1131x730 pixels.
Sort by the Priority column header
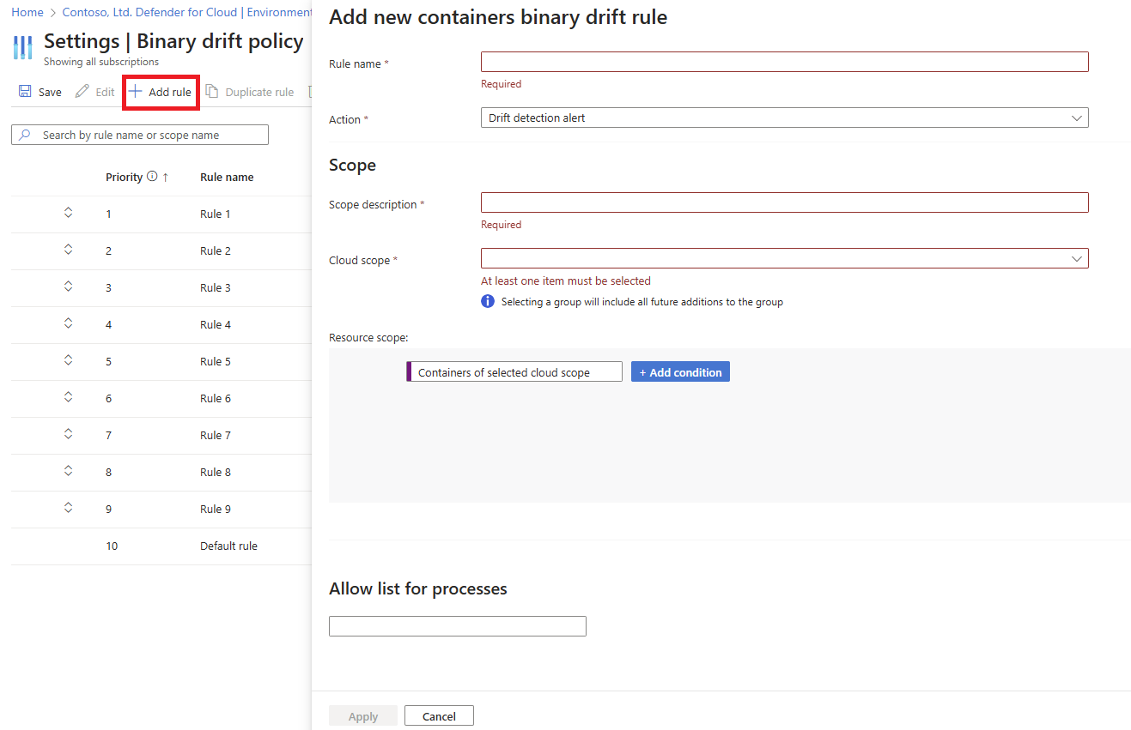[x=125, y=177]
